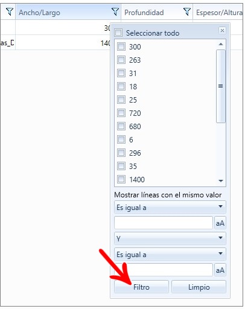245x309 pixels.
Task: Apply filter with the Filtro button
Action: [141, 287]
